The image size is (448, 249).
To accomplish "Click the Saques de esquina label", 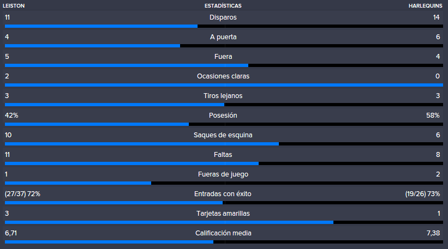I will click(x=223, y=135).
